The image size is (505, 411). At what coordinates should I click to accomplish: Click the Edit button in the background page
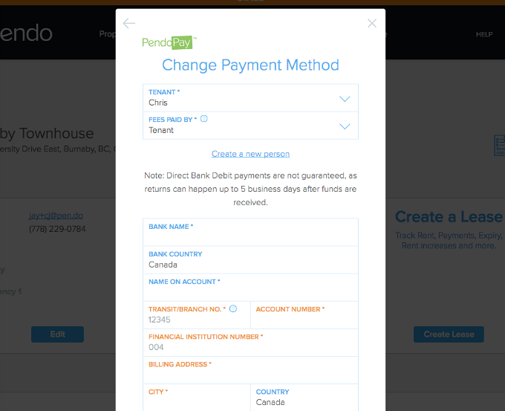coord(58,334)
